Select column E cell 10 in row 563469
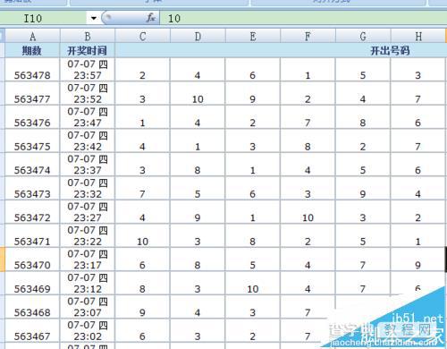The image size is (447, 349). (253, 283)
